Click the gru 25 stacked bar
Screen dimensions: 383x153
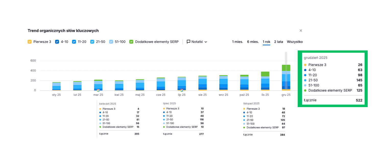286,78
